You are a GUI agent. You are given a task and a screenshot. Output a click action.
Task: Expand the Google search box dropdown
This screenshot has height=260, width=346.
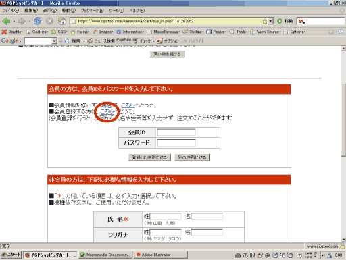click(x=54, y=41)
